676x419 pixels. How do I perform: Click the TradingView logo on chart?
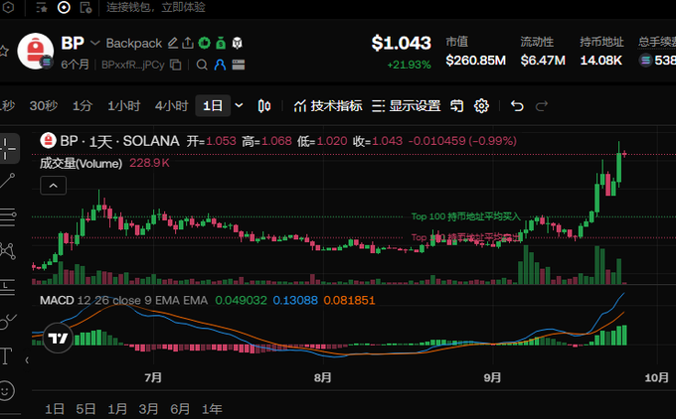58,338
